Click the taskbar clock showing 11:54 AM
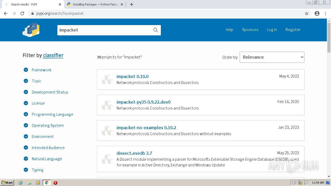 (x=318, y=183)
